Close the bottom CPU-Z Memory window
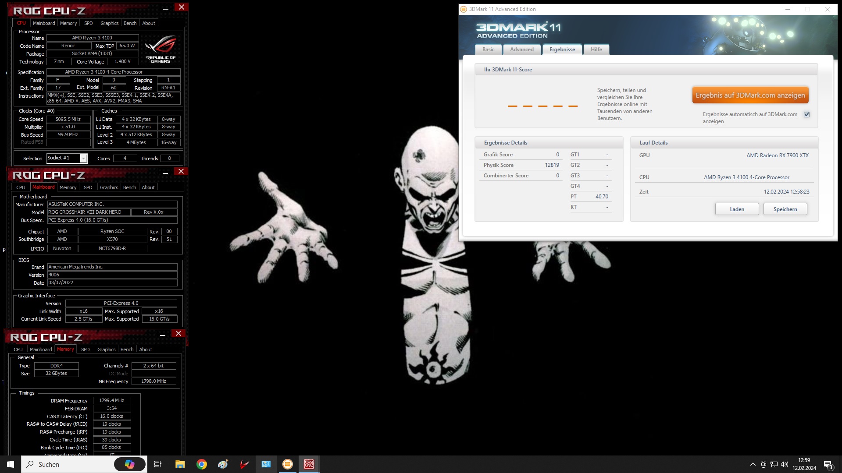The height and width of the screenshot is (473, 842). pyautogui.click(x=178, y=334)
